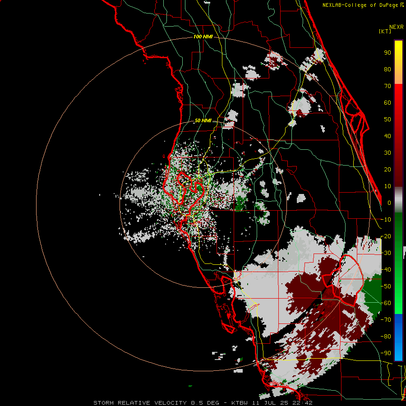
Task: Click the "-90" value on the velocity scale
Action: pyautogui.click(x=386, y=353)
